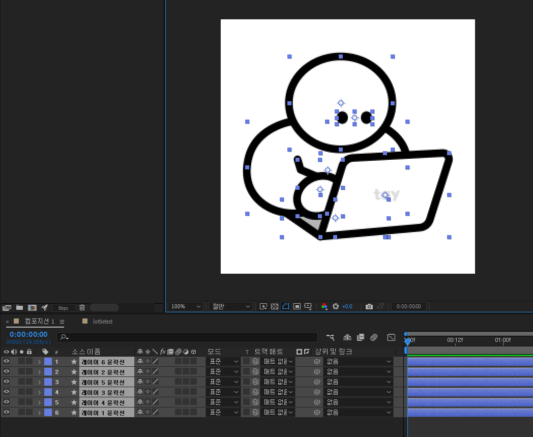Create a new composition from project panel
Viewport: 533px width, 437px height.
pos(32,308)
